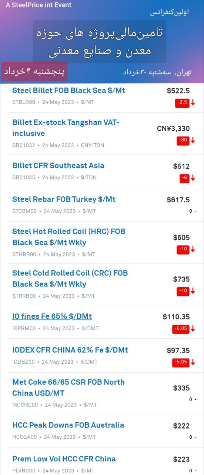Open HCC Peak Downs FOB Australia link
The image size is (204, 475).
tap(68, 425)
